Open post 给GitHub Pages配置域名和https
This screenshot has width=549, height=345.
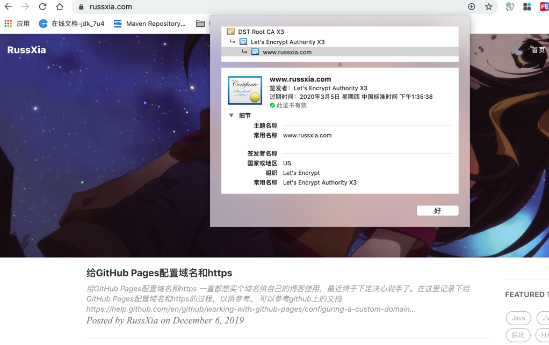pos(160,273)
